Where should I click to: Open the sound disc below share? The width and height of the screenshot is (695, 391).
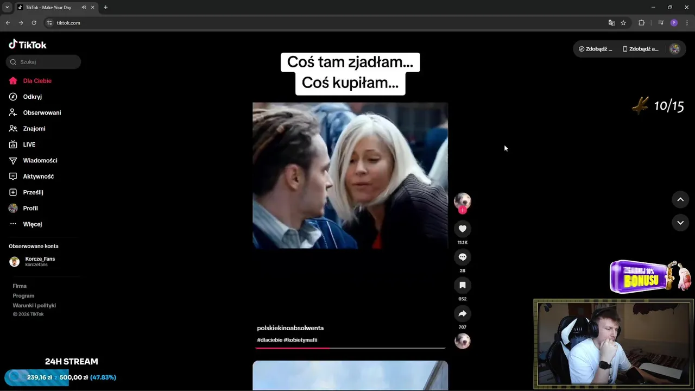pyautogui.click(x=463, y=341)
